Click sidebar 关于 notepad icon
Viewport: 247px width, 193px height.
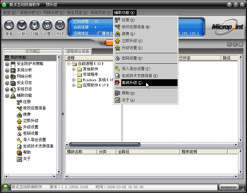[19, 159]
